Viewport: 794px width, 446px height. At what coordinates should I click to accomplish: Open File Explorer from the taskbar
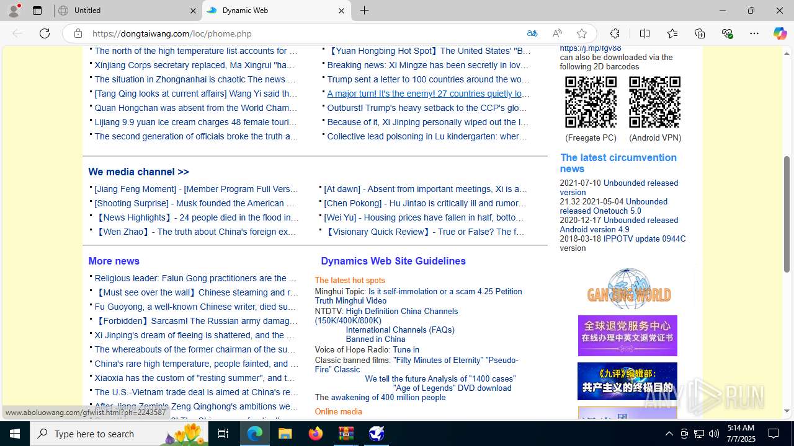click(x=285, y=434)
